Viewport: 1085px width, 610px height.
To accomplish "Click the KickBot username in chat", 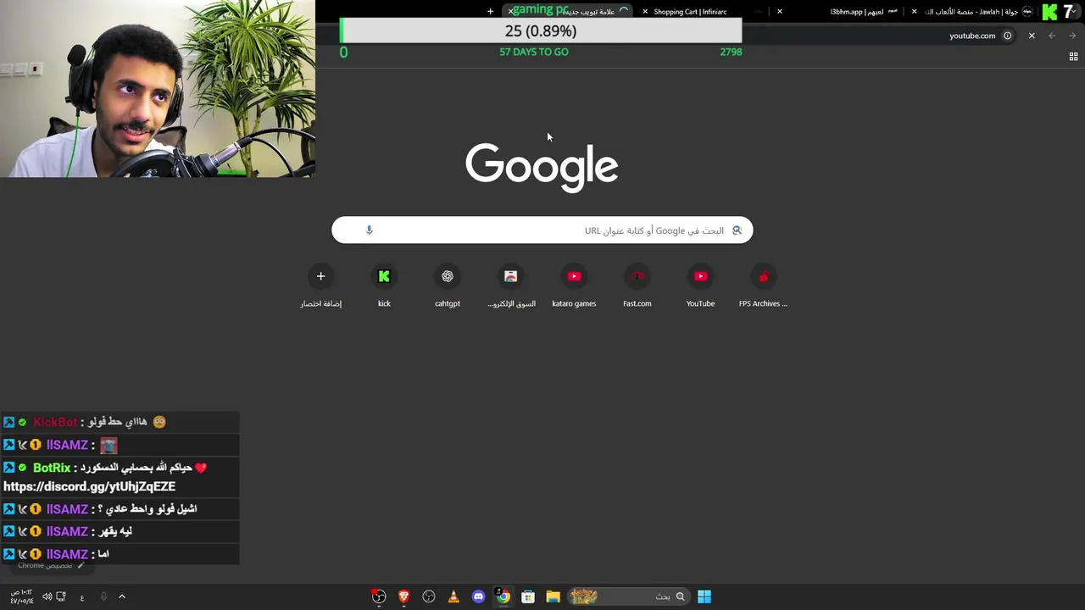I will point(55,422).
